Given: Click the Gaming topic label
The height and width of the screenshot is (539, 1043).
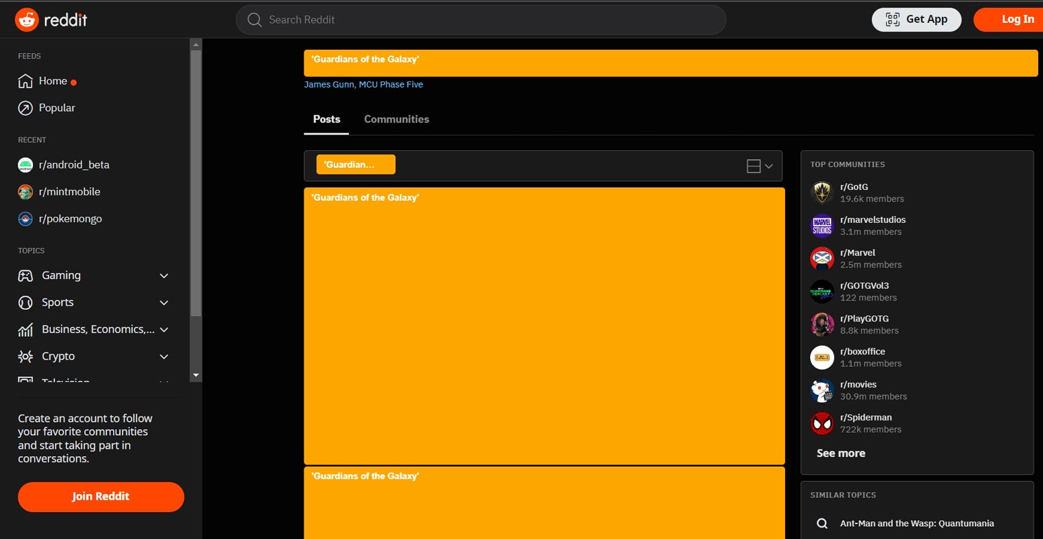Looking at the screenshot, I should (61, 276).
